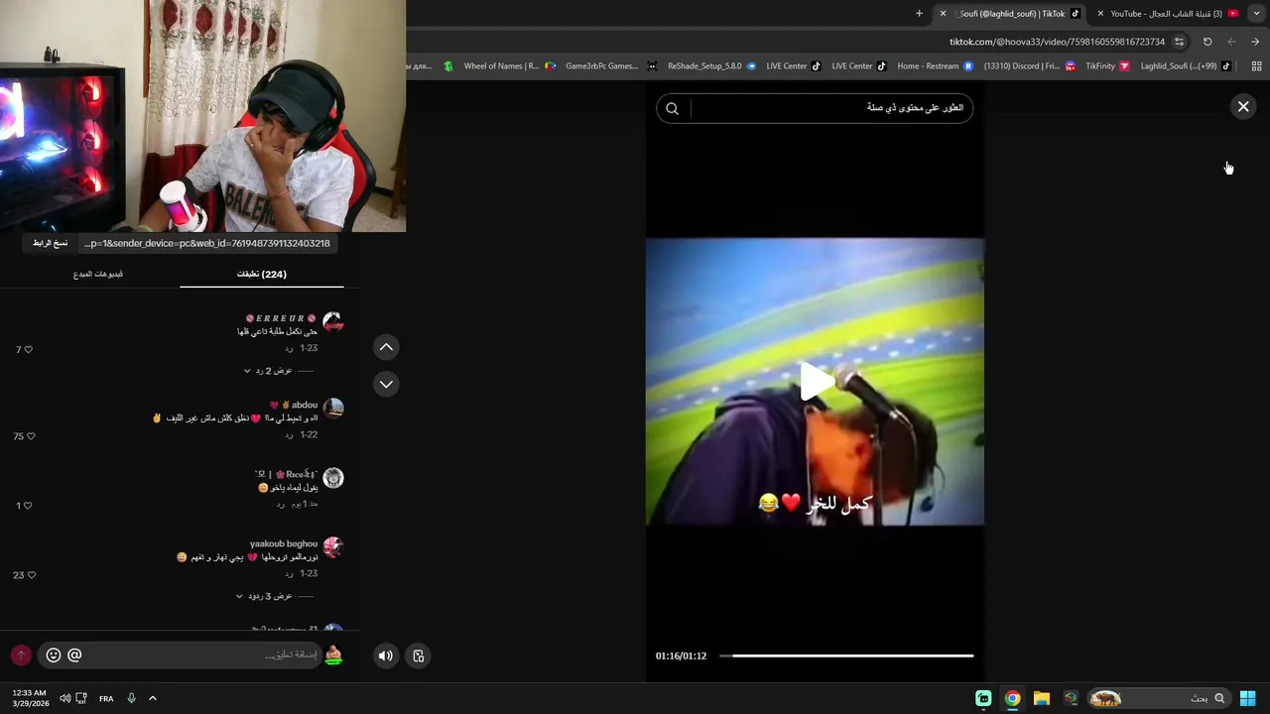Reply to abdou's comment
The height and width of the screenshot is (714, 1270).
[289, 435]
